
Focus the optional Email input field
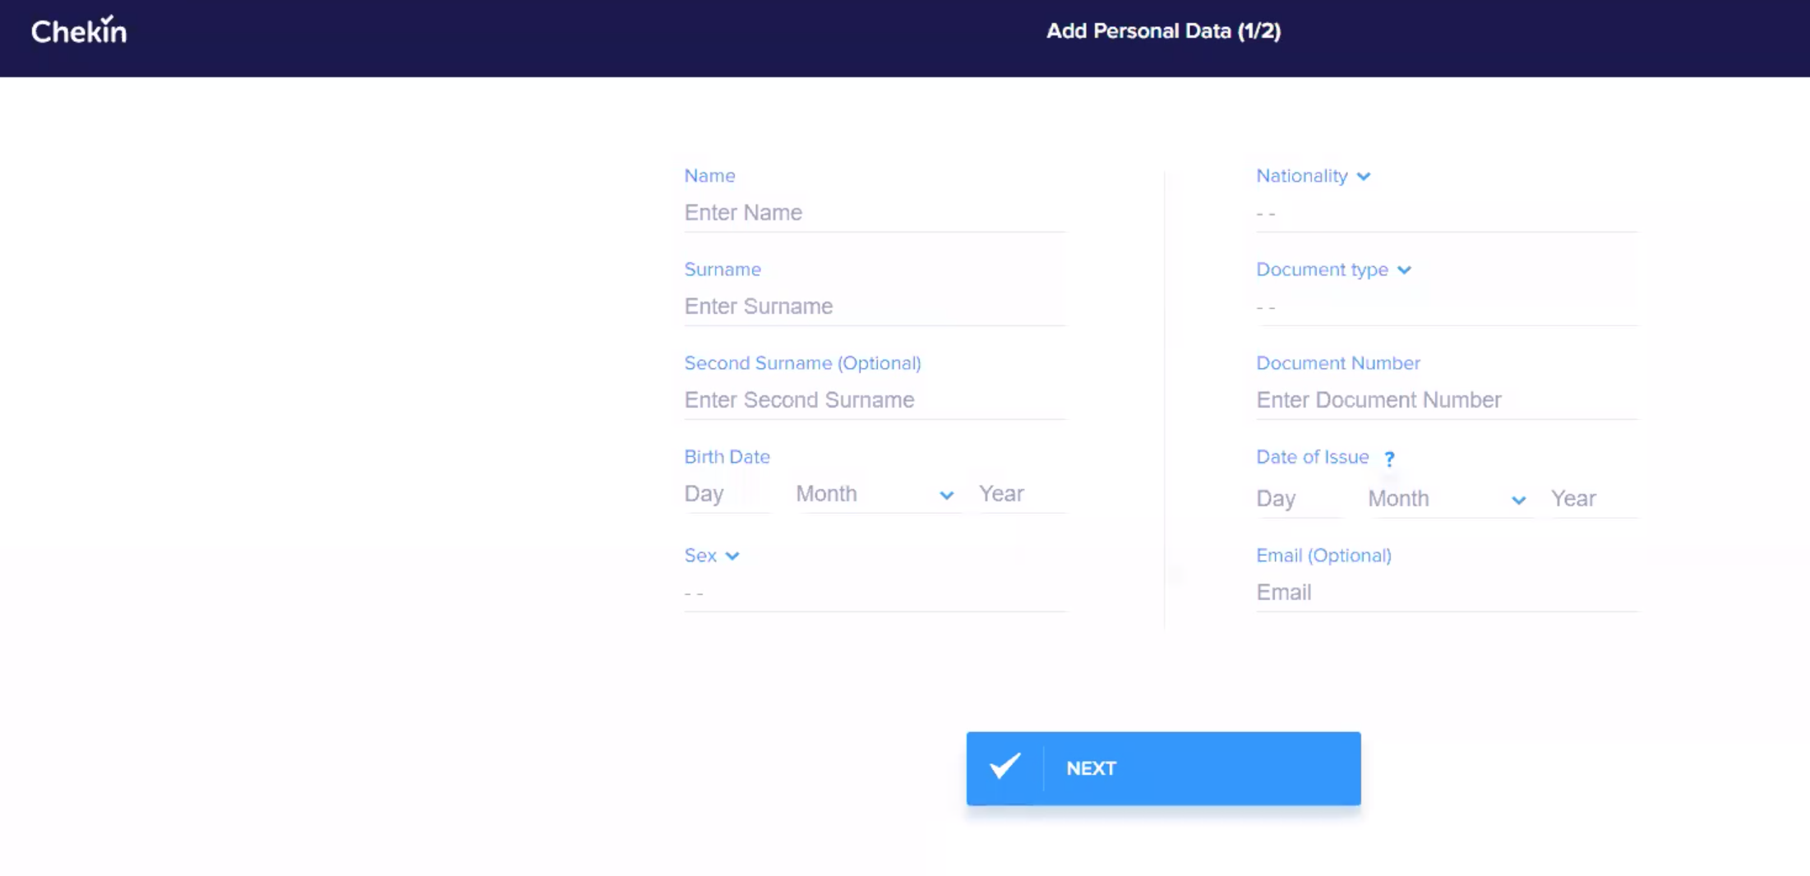coord(1447,592)
